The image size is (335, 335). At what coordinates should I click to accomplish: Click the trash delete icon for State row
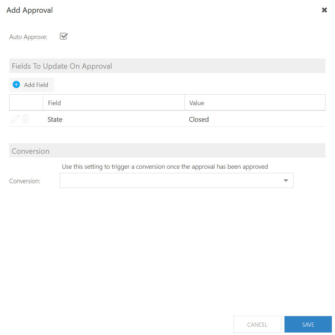25,119
